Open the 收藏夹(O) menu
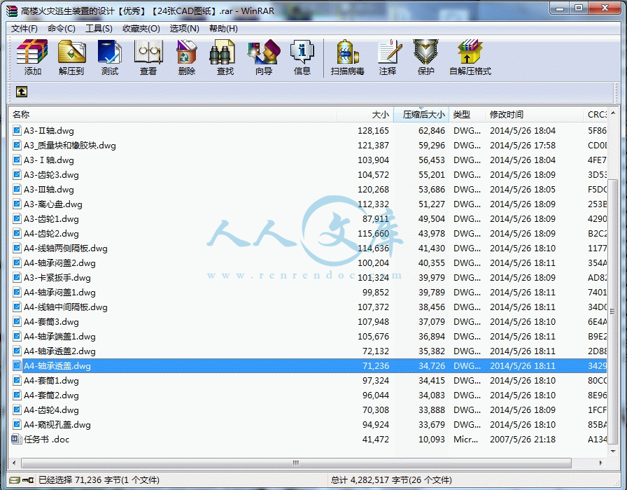The image size is (627, 490). coord(141,29)
